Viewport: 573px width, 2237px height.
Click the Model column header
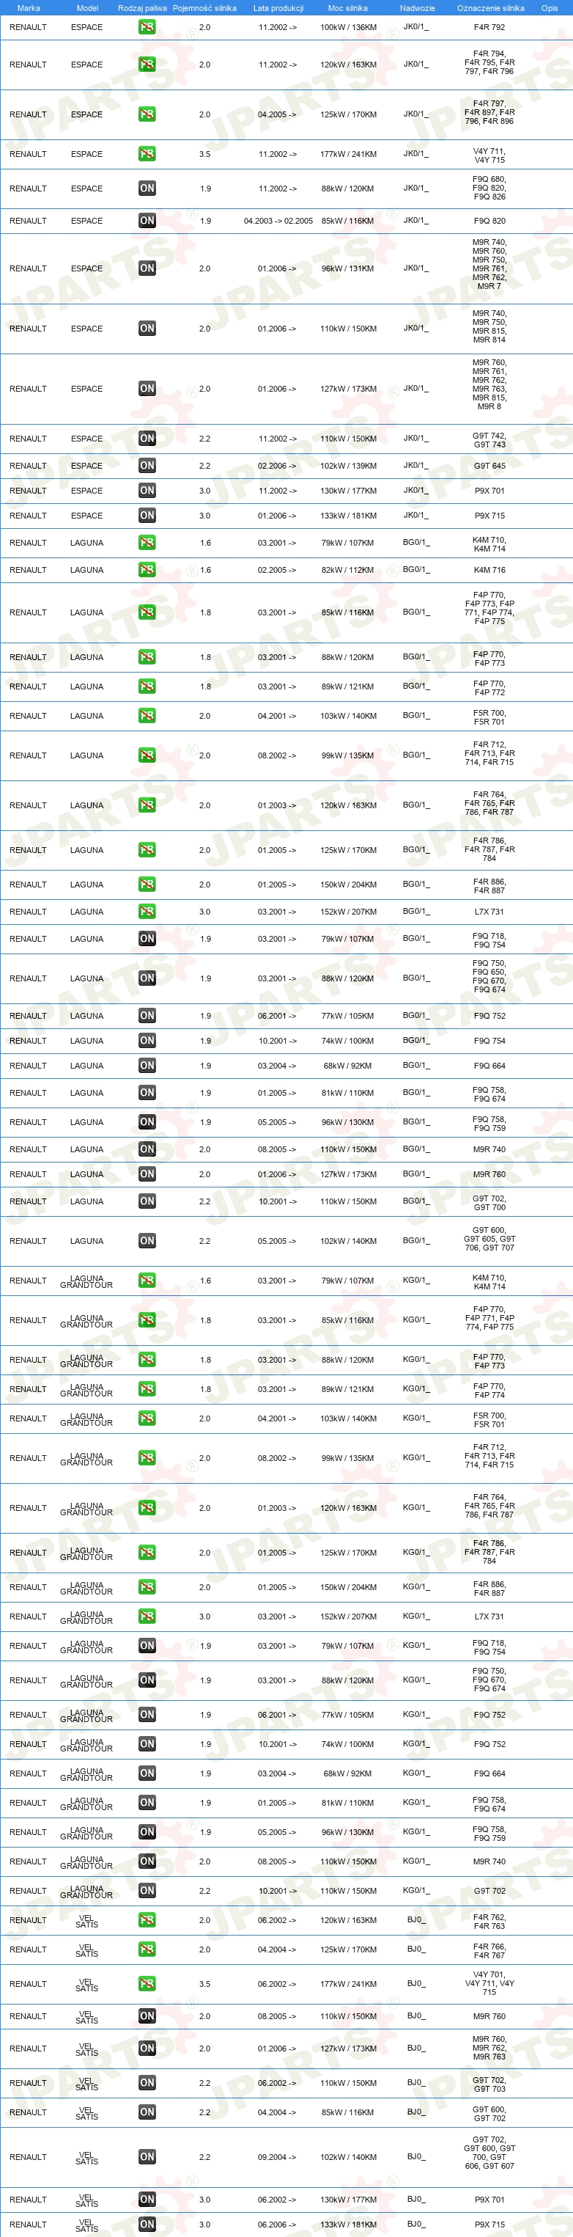click(86, 8)
